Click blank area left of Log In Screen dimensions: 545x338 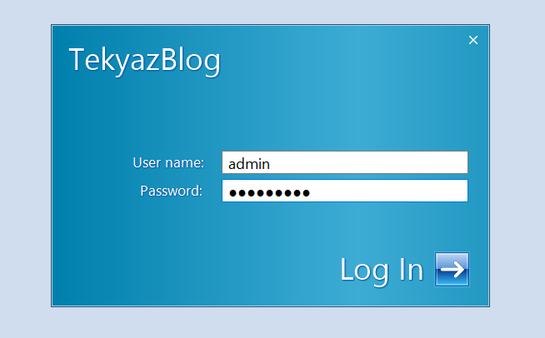195,269
